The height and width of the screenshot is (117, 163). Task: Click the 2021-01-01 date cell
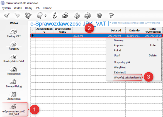pyautogui.click(x=116, y=36)
